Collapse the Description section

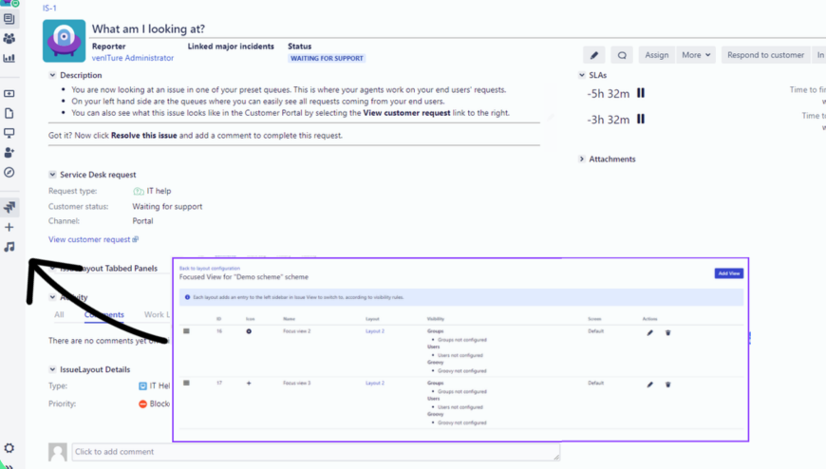point(52,75)
